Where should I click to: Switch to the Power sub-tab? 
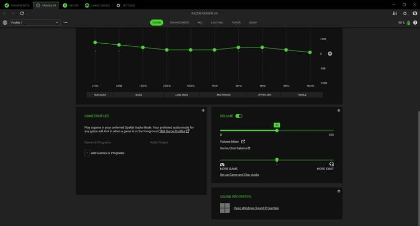click(236, 23)
